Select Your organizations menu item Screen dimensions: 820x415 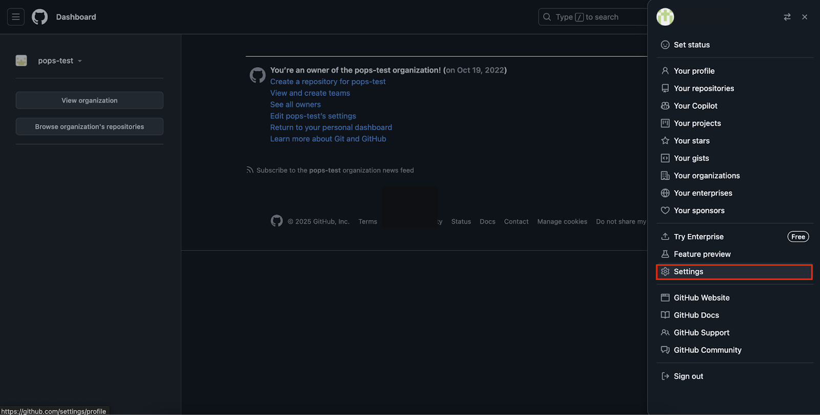[734, 175]
